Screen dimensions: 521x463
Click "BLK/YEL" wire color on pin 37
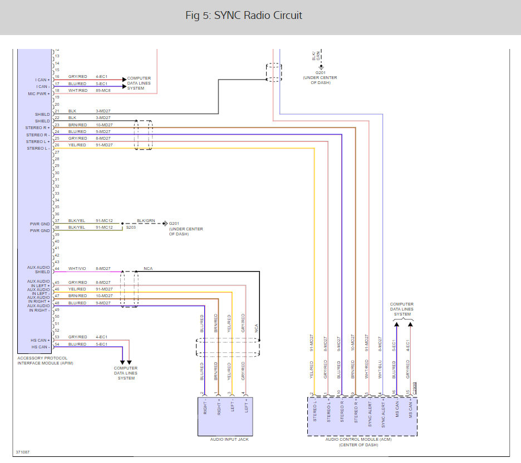click(x=77, y=220)
